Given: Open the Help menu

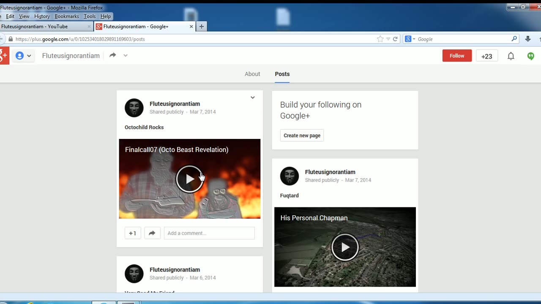Looking at the screenshot, I should 106,16.
